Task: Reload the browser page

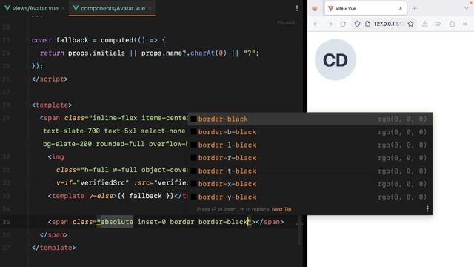Action: 343,24
